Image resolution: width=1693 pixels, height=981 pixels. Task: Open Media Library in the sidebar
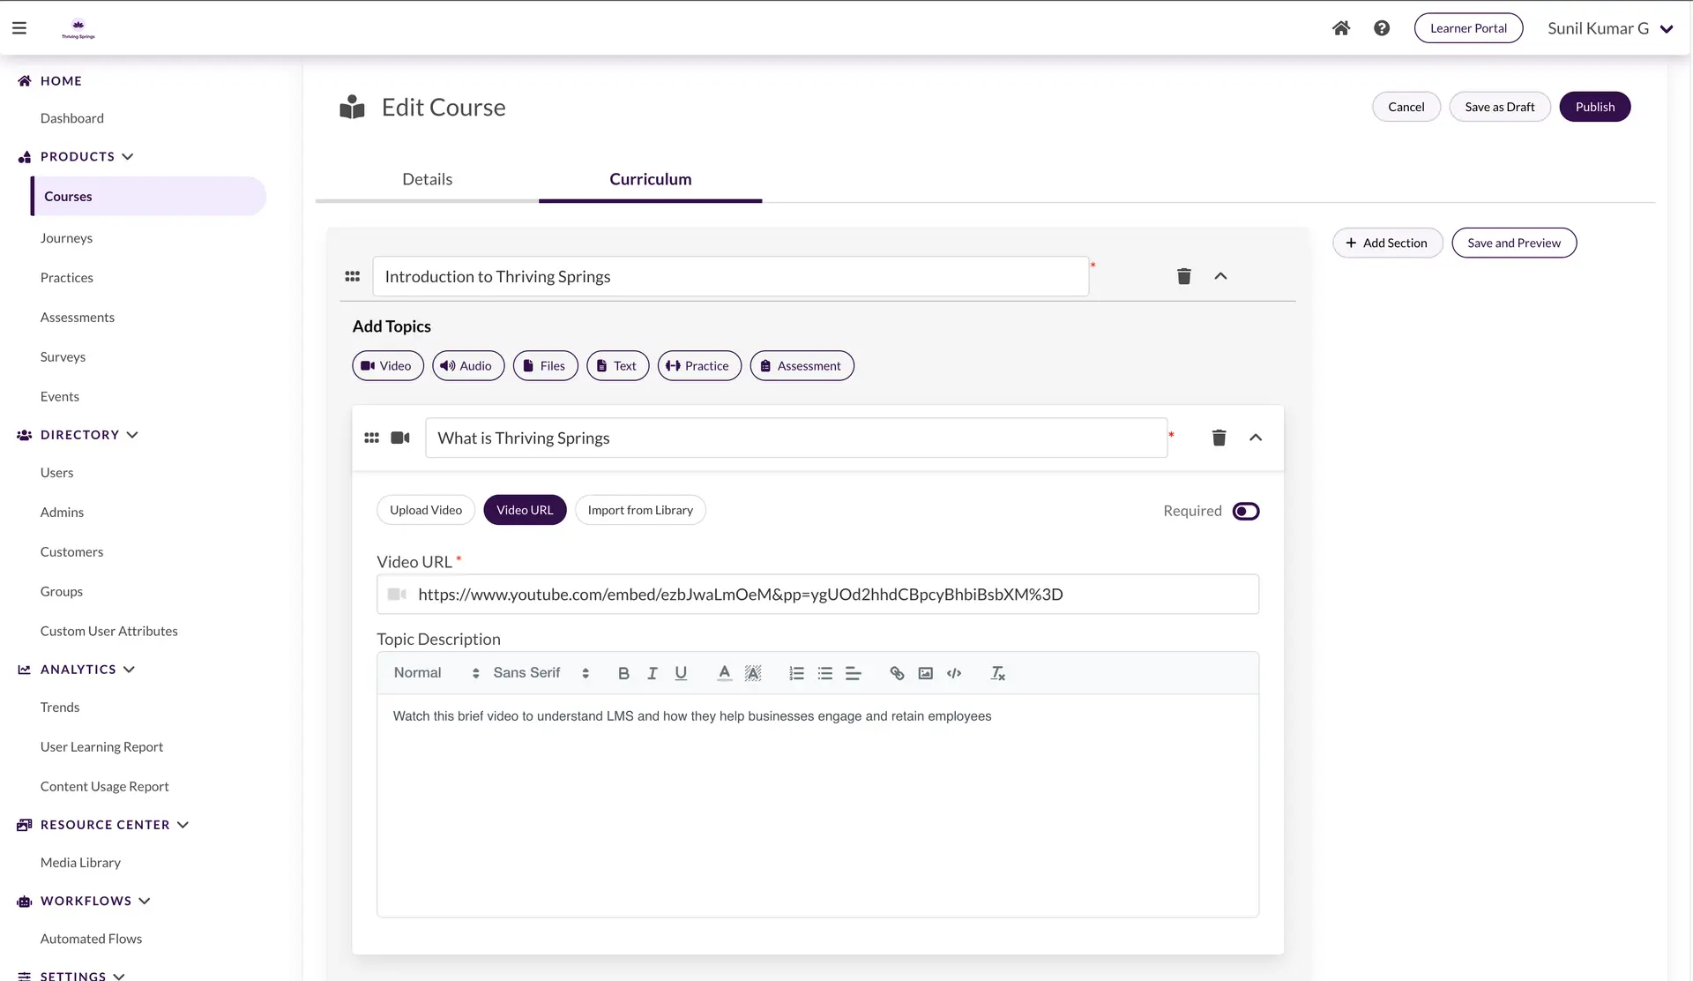pos(80,863)
